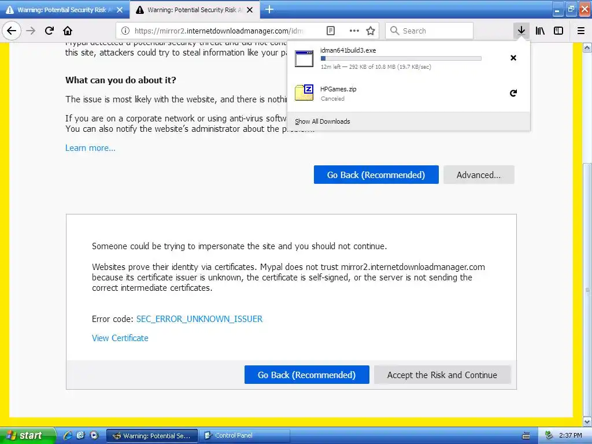Open Show All Downloads
This screenshot has height=444, width=592.
point(323,121)
